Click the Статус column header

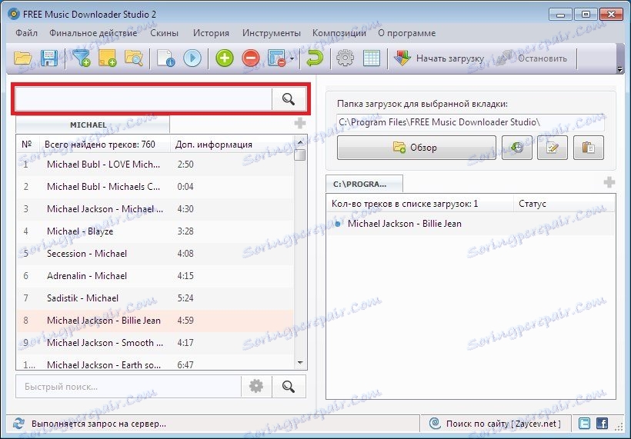pyautogui.click(x=564, y=204)
